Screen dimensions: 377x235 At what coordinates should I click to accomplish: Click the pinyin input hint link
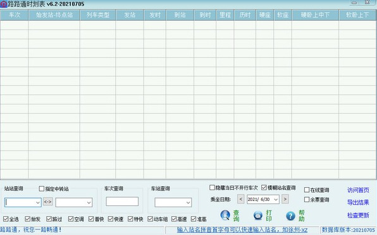(x=242, y=230)
